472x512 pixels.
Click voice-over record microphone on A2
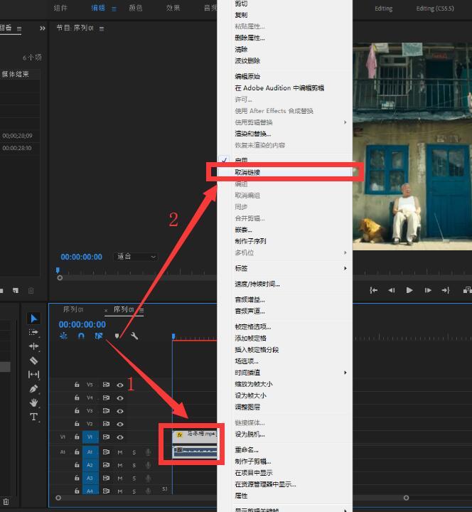point(148,465)
